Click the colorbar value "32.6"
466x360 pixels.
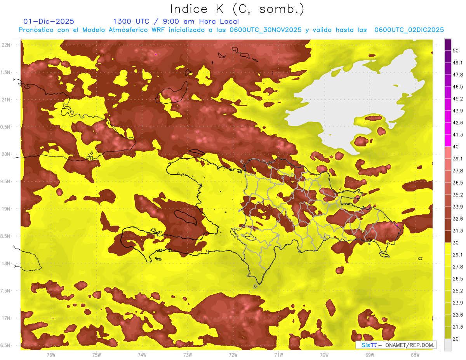point(458,219)
